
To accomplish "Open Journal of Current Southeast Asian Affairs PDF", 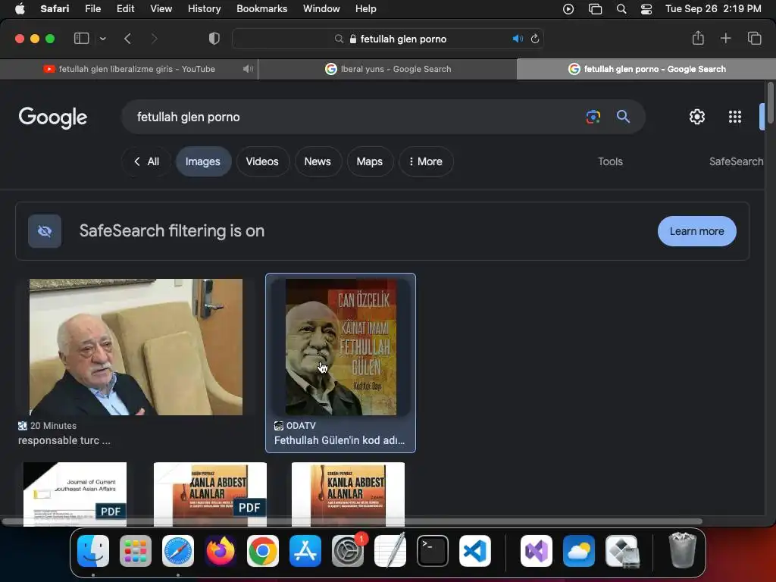I will (x=75, y=494).
